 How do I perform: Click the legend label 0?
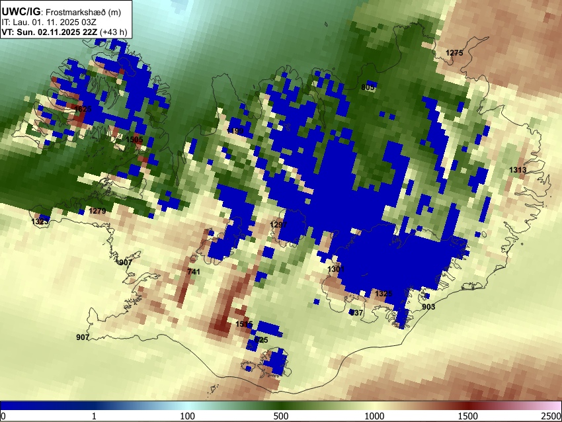pyautogui.click(x=3, y=416)
